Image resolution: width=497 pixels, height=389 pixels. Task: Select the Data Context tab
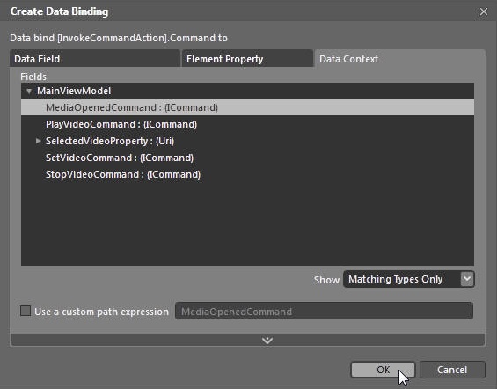[x=400, y=59]
